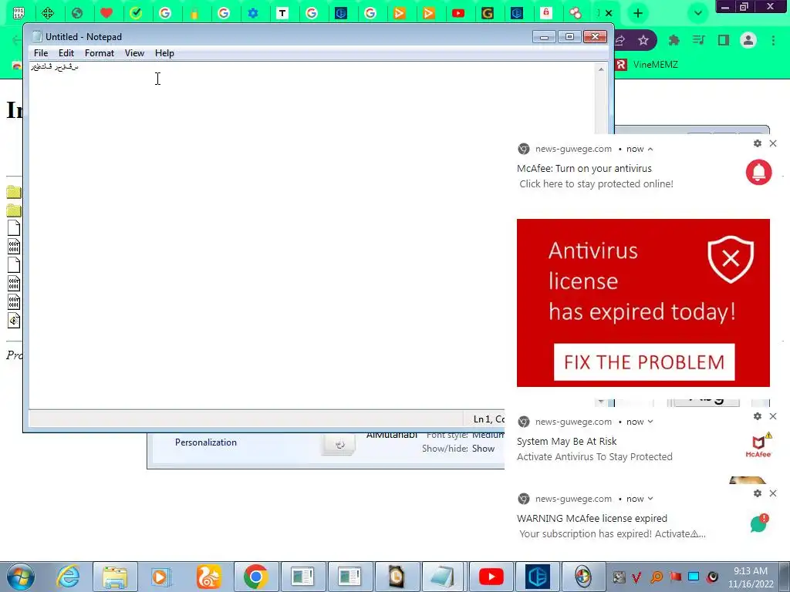Expand the 'System May Be At Risk' notification
Viewport: 790px width, 592px height.
click(650, 422)
